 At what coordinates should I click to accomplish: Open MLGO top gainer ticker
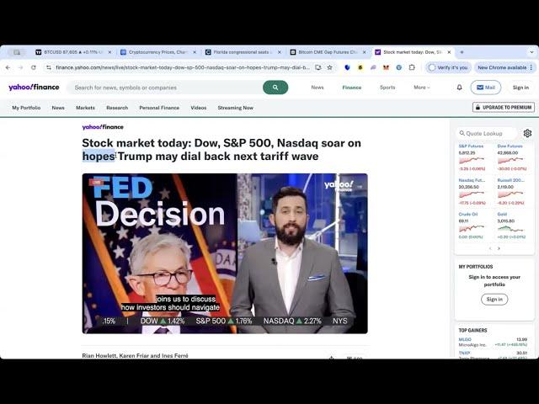coord(465,339)
